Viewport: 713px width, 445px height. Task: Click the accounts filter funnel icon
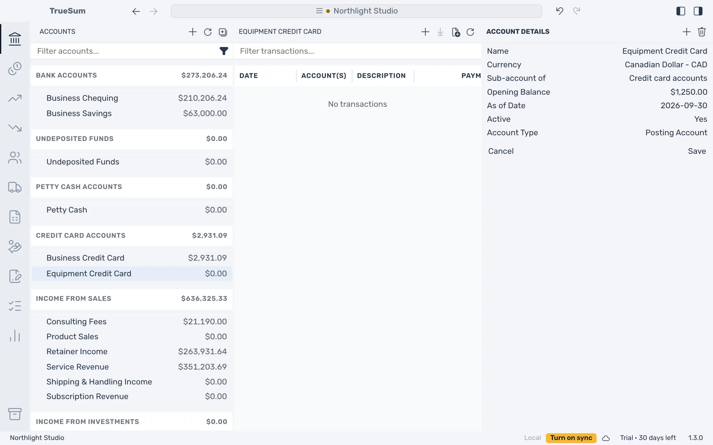tap(224, 51)
